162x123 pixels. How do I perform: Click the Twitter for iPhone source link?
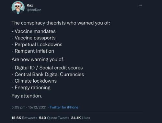[64, 107]
